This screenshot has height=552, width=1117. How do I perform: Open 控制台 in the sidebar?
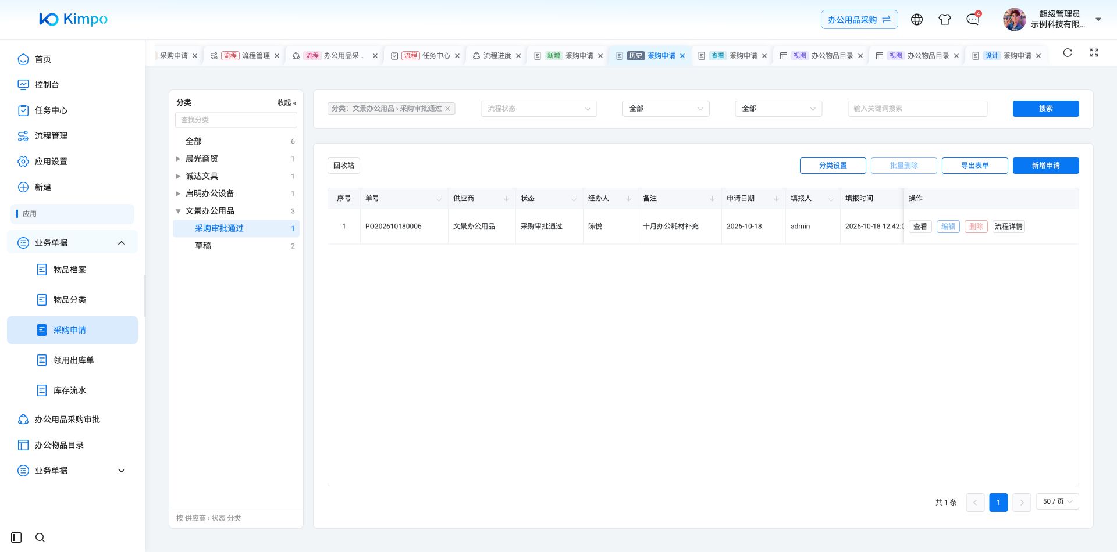(x=47, y=85)
